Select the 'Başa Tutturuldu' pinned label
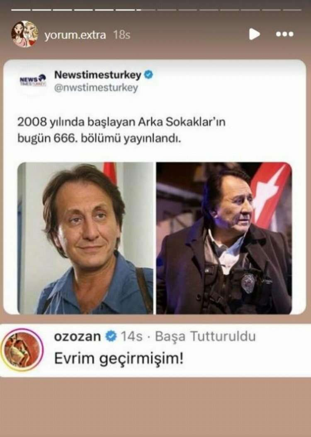Screen dimensions: 311x437 (x=205, y=336)
